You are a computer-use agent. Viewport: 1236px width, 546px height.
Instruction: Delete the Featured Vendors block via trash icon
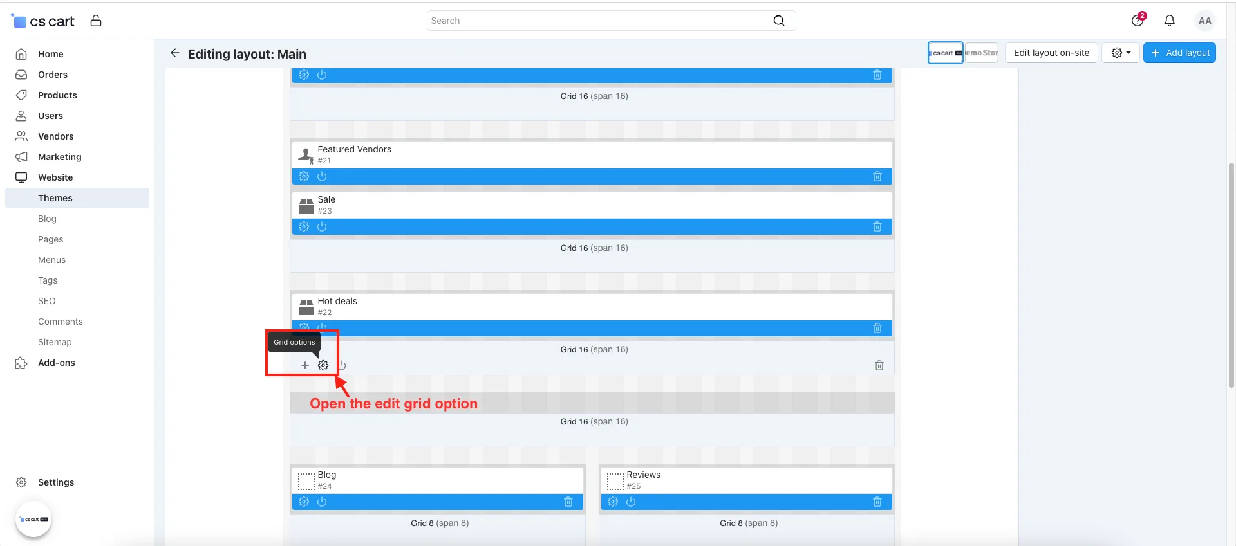877,176
